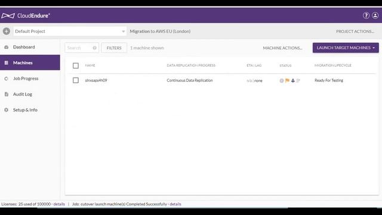Open cutover job details link
The height and width of the screenshot is (215, 382).
[175, 204]
